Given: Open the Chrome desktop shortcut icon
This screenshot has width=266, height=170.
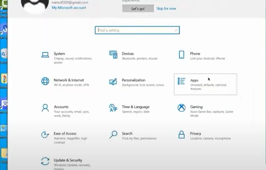Looking at the screenshot, I should pos(4,79).
